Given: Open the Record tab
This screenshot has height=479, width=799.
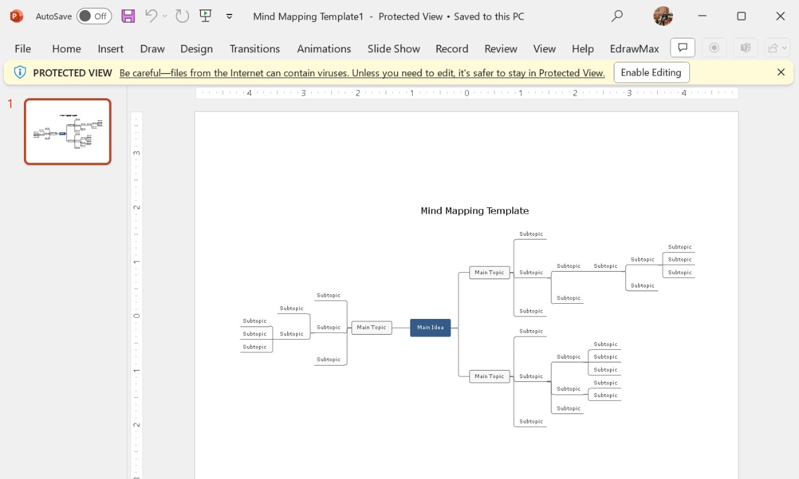Looking at the screenshot, I should pos(452,49).
